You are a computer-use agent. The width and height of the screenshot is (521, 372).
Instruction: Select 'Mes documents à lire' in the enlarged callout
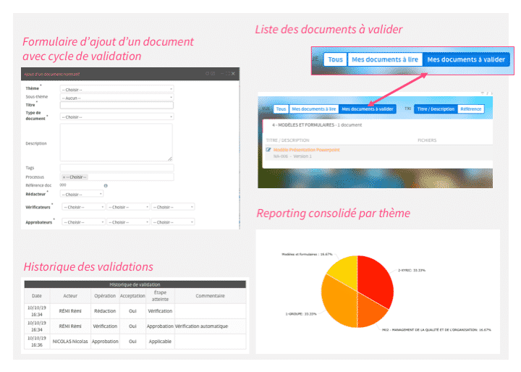tap(385, 59)
